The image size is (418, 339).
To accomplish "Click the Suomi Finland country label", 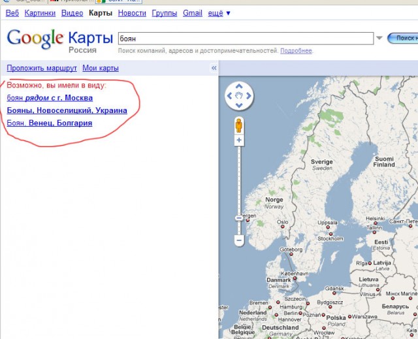I will [x=384, y=162].
